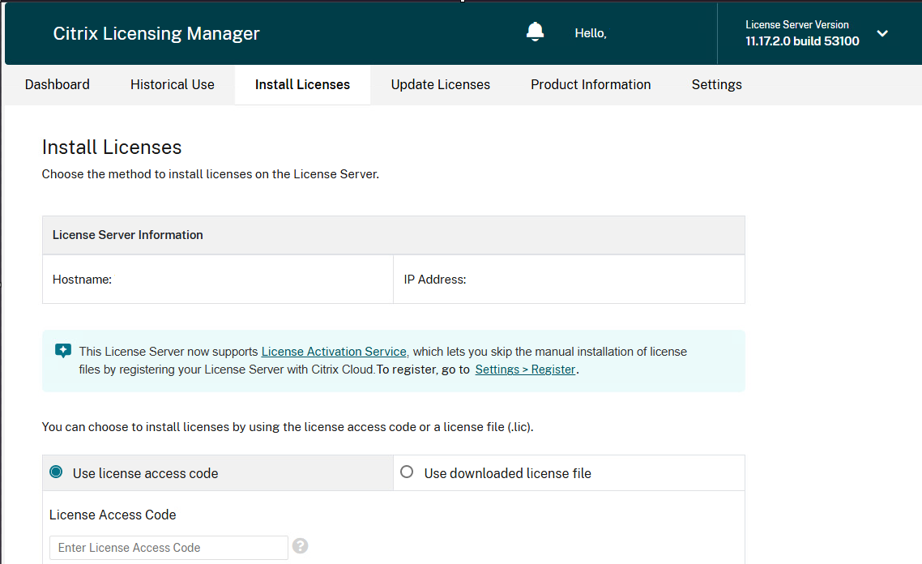The height and width of the screenshot is (564, 922).
Task: Switch to the Dashboard tab
Action: coord(58,84)
